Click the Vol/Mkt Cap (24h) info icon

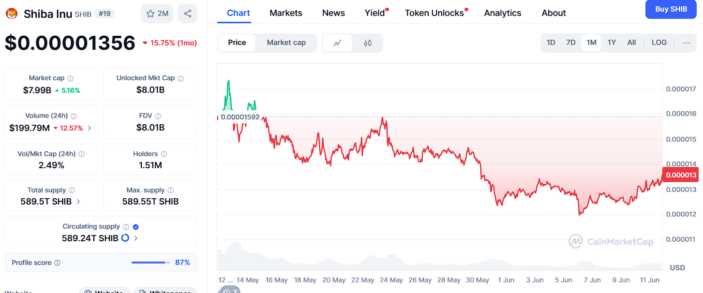[x=82, y=154]
